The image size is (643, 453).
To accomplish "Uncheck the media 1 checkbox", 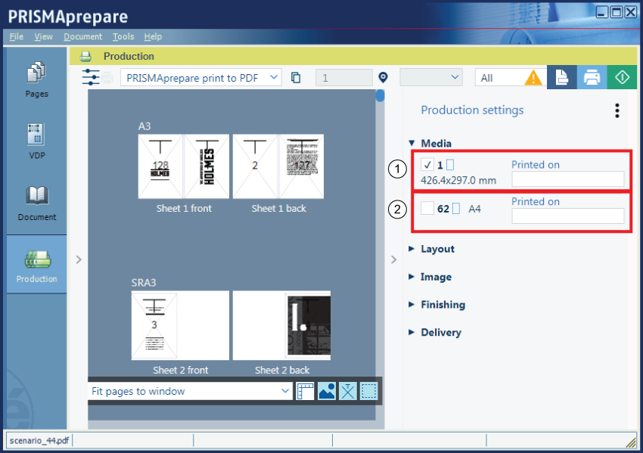I will pos(427,165).
